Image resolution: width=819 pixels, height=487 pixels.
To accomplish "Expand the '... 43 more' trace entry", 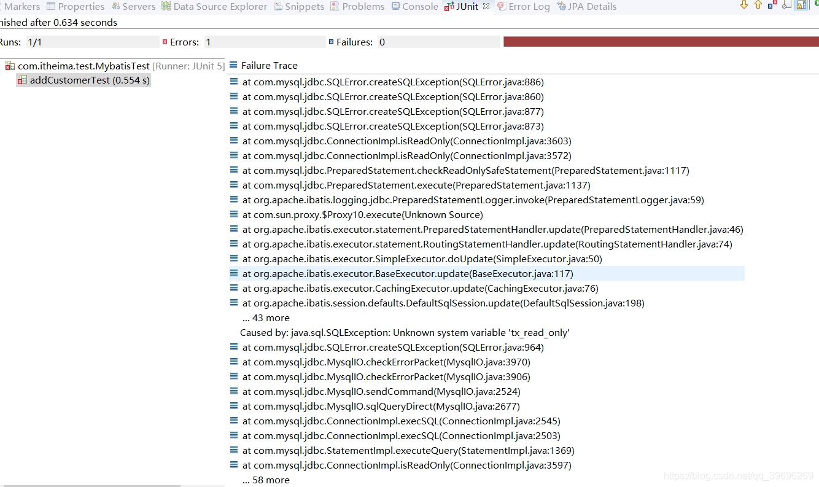I will [x=265, y=318].
